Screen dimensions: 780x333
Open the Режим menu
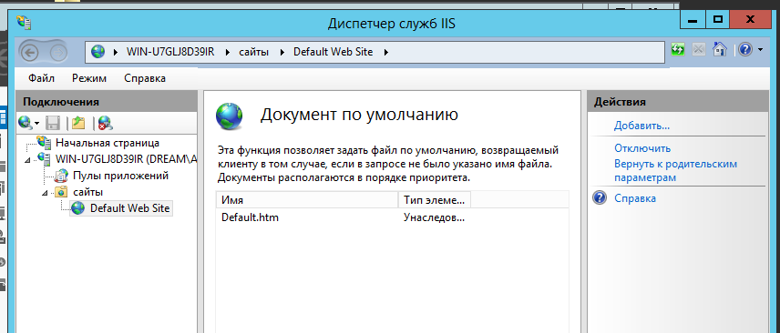pos(89,78)
